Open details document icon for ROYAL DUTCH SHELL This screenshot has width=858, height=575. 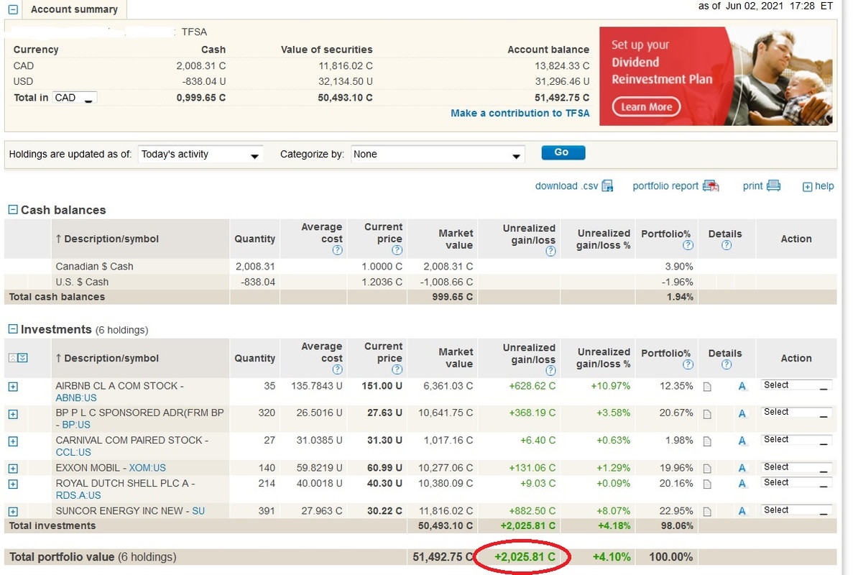pos(707,484)
